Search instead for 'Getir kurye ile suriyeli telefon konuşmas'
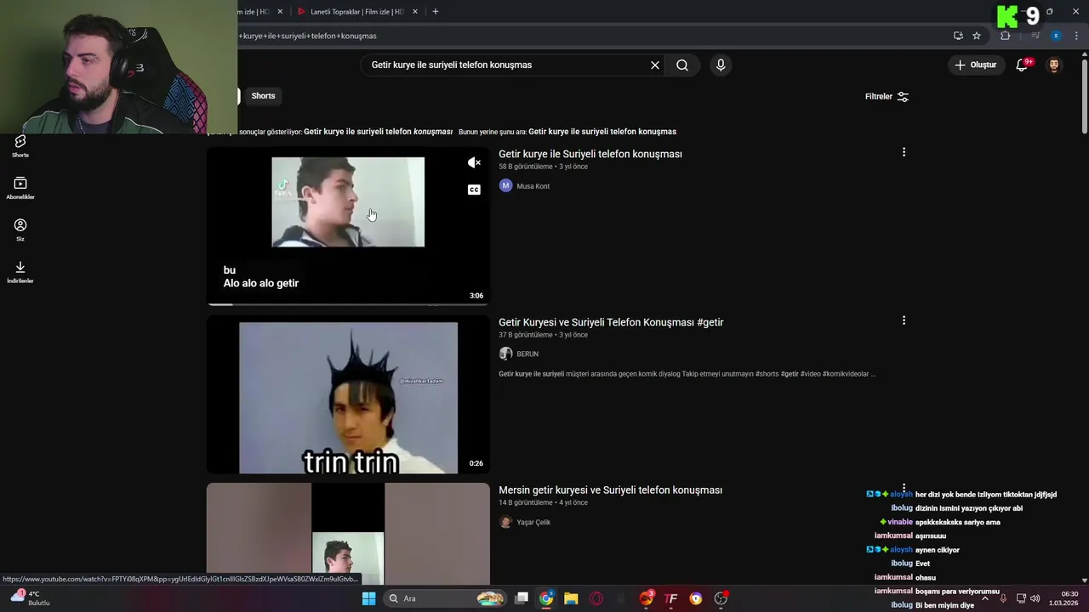This screenshot has height=612, width=1089. point(602,132)
